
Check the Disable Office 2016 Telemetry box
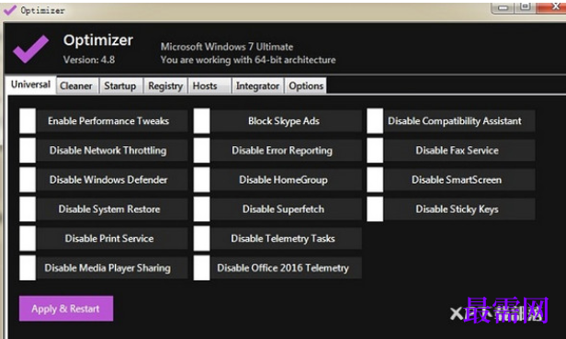click(201, 268)
